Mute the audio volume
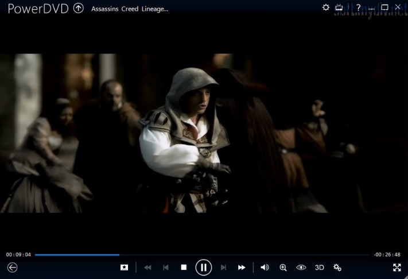Viewport: 408px width, 279px height. [265, 268]
